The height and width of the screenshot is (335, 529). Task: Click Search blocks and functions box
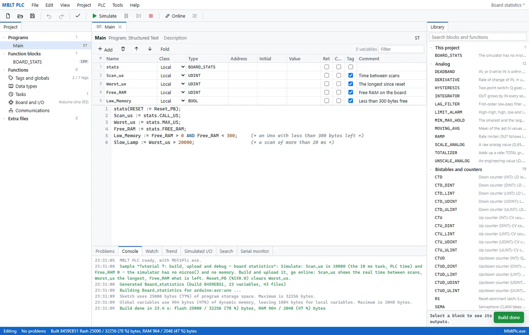[478, 37]
